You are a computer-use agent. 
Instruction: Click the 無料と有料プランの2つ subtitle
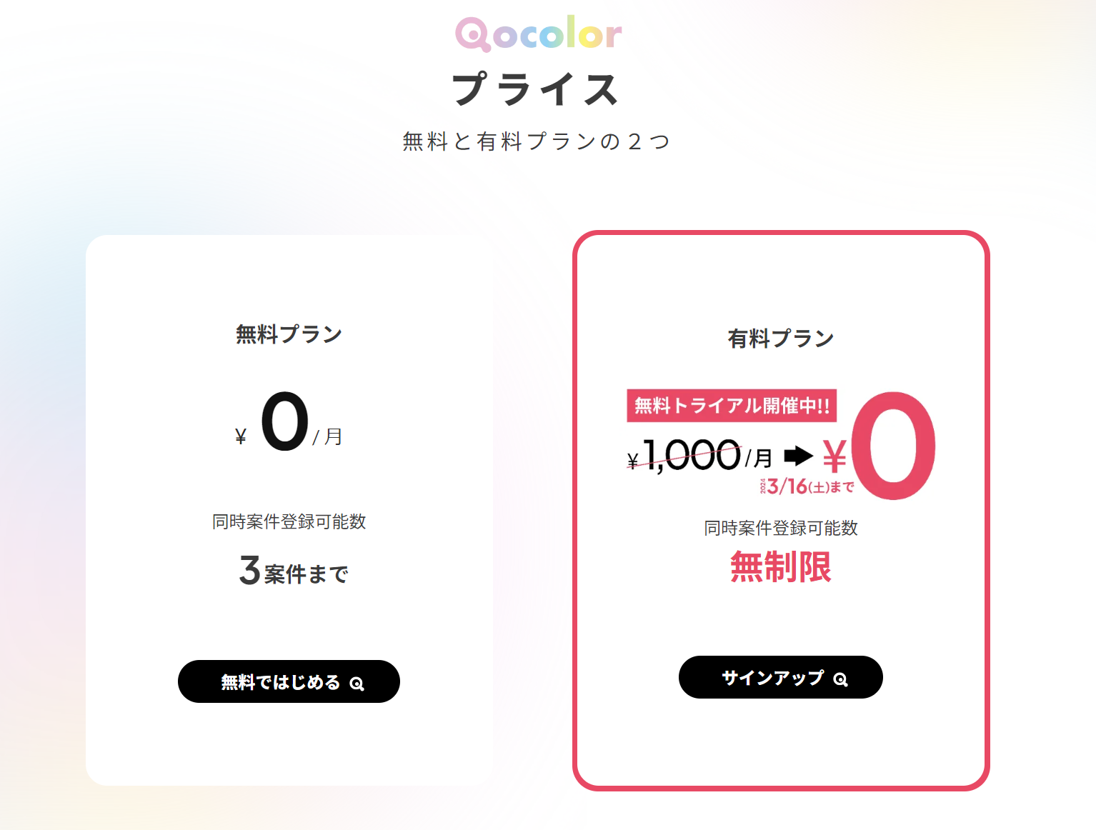pos(536,141)
